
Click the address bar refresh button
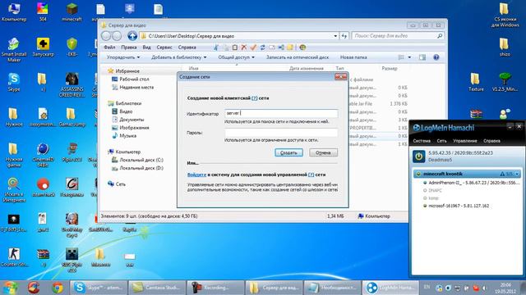(344, 36)
